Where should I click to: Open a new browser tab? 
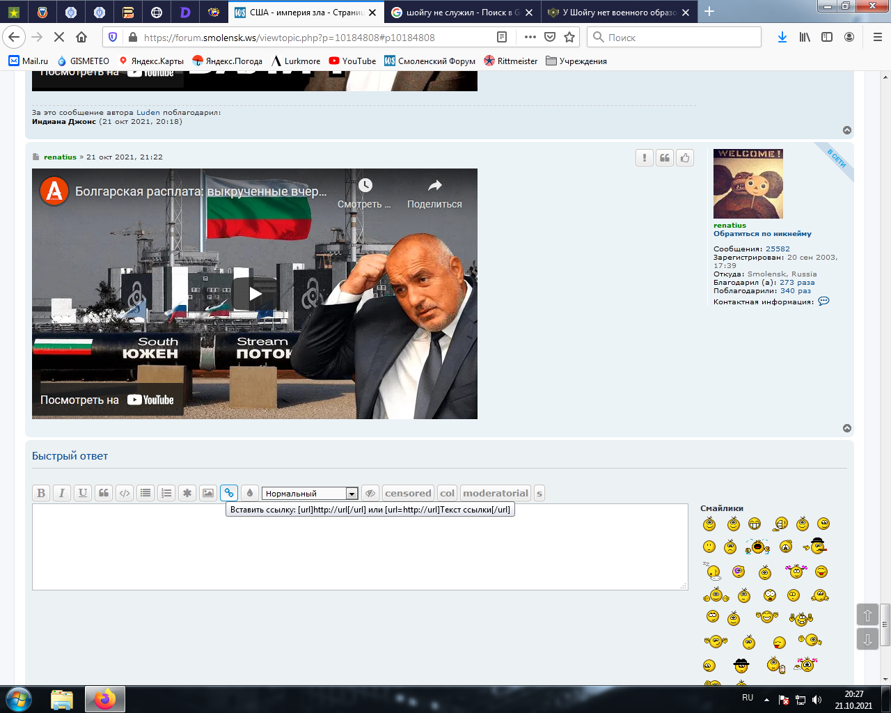point(709,12)
